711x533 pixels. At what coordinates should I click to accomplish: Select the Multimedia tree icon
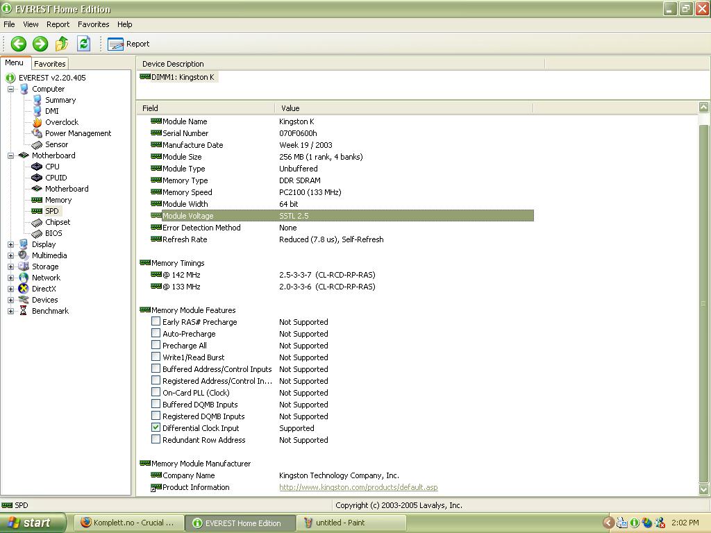click(24, 255)
